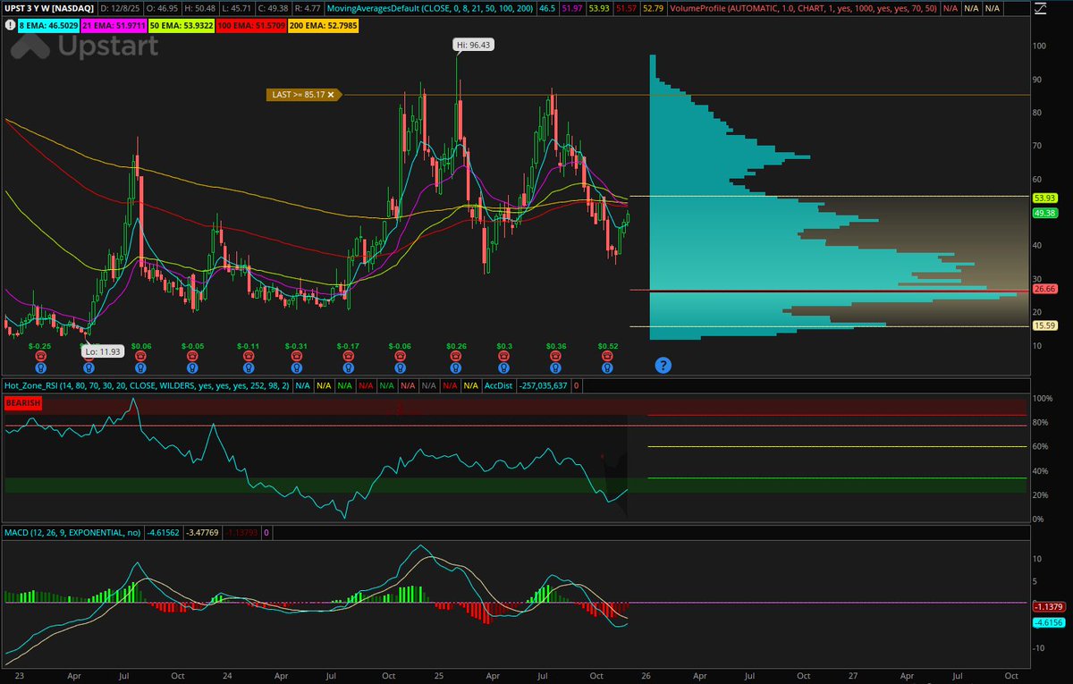
Task: Click the green 49.38 last price tag
Action: [1044, 213]
